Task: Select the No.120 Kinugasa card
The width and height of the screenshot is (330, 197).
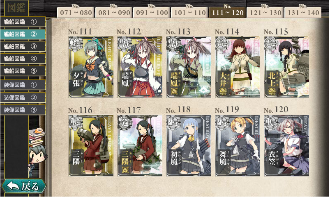Action: point(286,145)
